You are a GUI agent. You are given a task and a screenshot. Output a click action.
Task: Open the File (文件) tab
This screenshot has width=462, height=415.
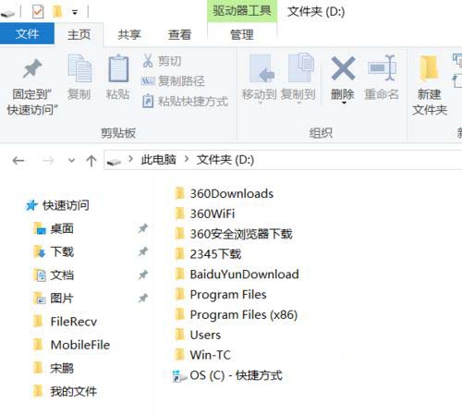point(27,34)
